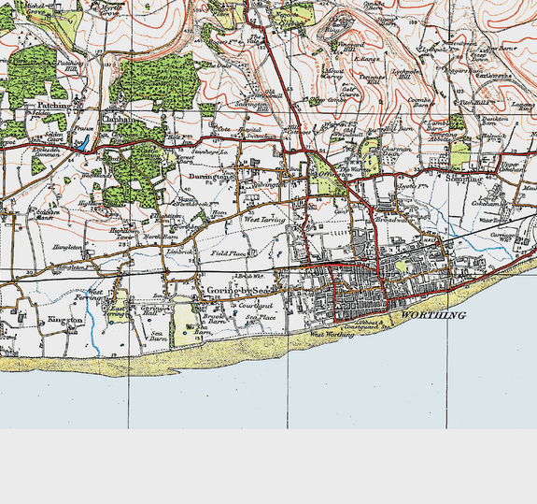The image size is (537, 504).
Task: Select the Sea Place label
Action: point(261,318)
